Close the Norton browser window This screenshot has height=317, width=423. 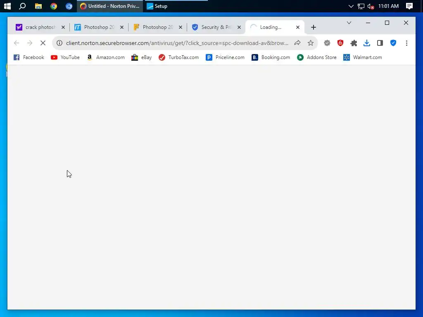click(406, 23)
